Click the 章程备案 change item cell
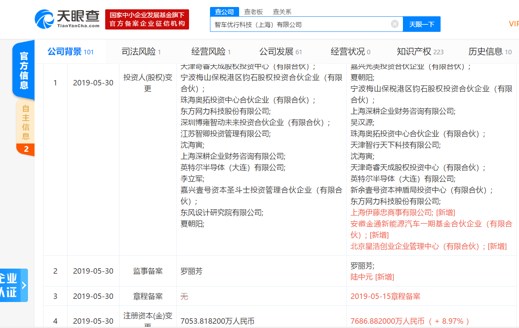The width and height of the screenshot is (519, 328). (x=148, y=296)
